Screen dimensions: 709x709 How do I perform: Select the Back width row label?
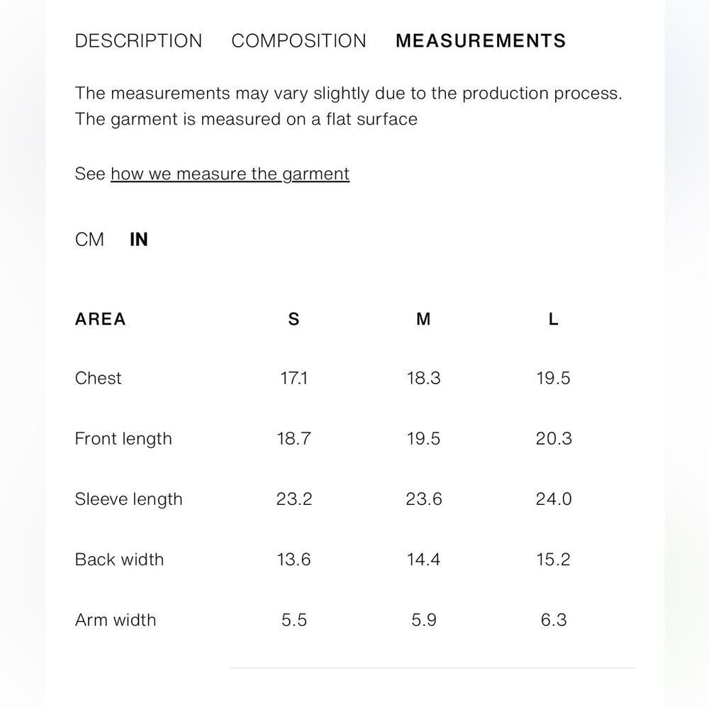click(119, 560)
